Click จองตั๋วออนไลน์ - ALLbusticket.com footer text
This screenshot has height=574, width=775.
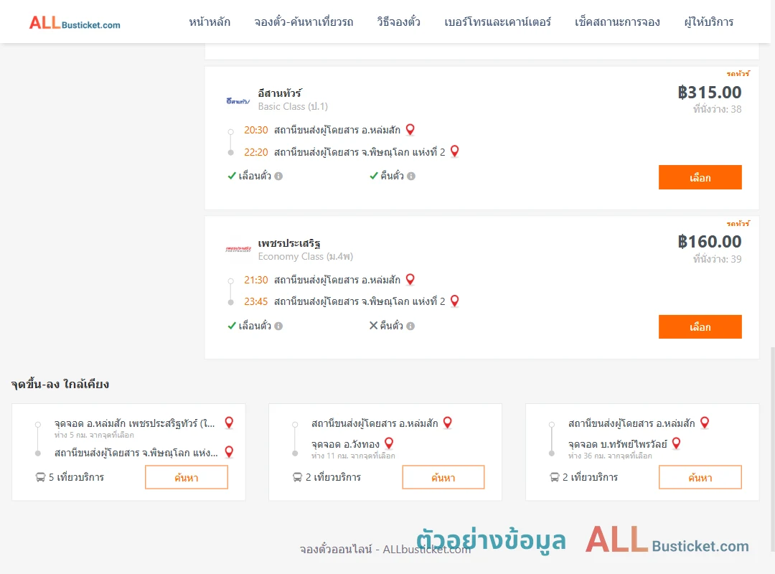click(x=385, y=550)
